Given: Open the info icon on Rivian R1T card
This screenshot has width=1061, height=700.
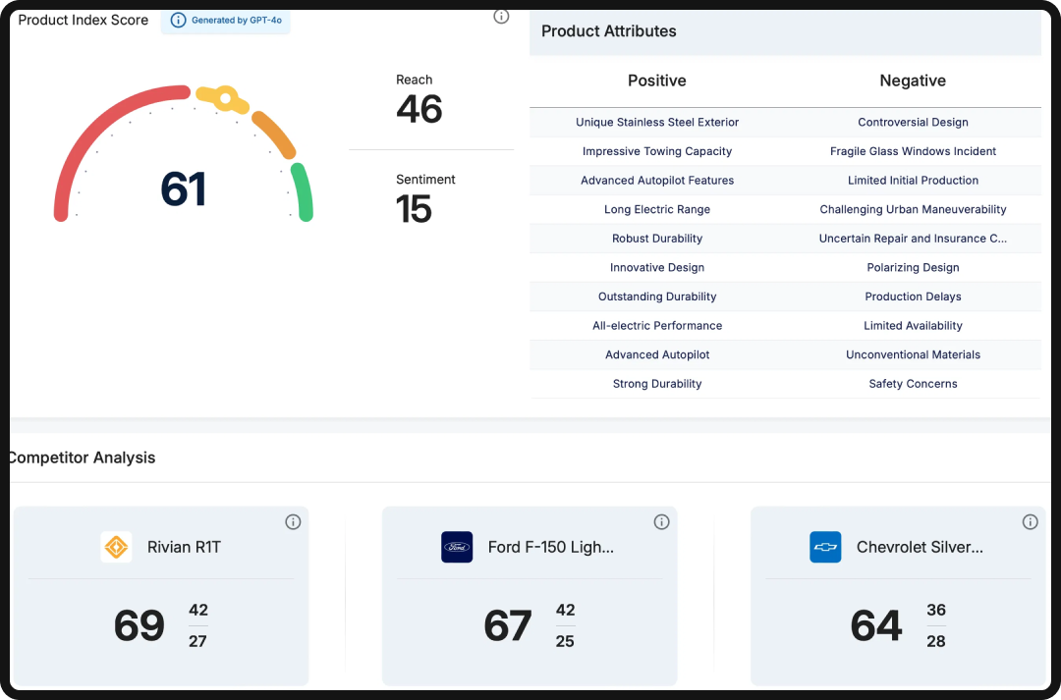Looking at the screenshot, I should (x=293, y=521).
